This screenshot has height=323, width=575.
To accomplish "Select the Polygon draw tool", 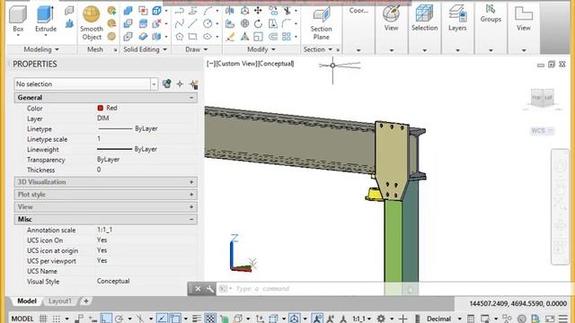I will [x=180, y=37].
